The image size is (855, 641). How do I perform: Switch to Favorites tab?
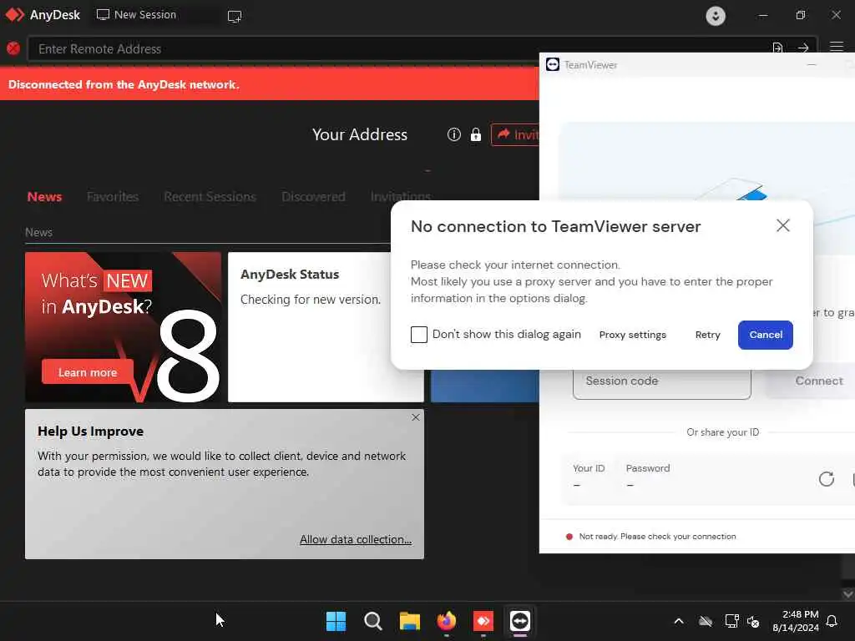[113, 197]
